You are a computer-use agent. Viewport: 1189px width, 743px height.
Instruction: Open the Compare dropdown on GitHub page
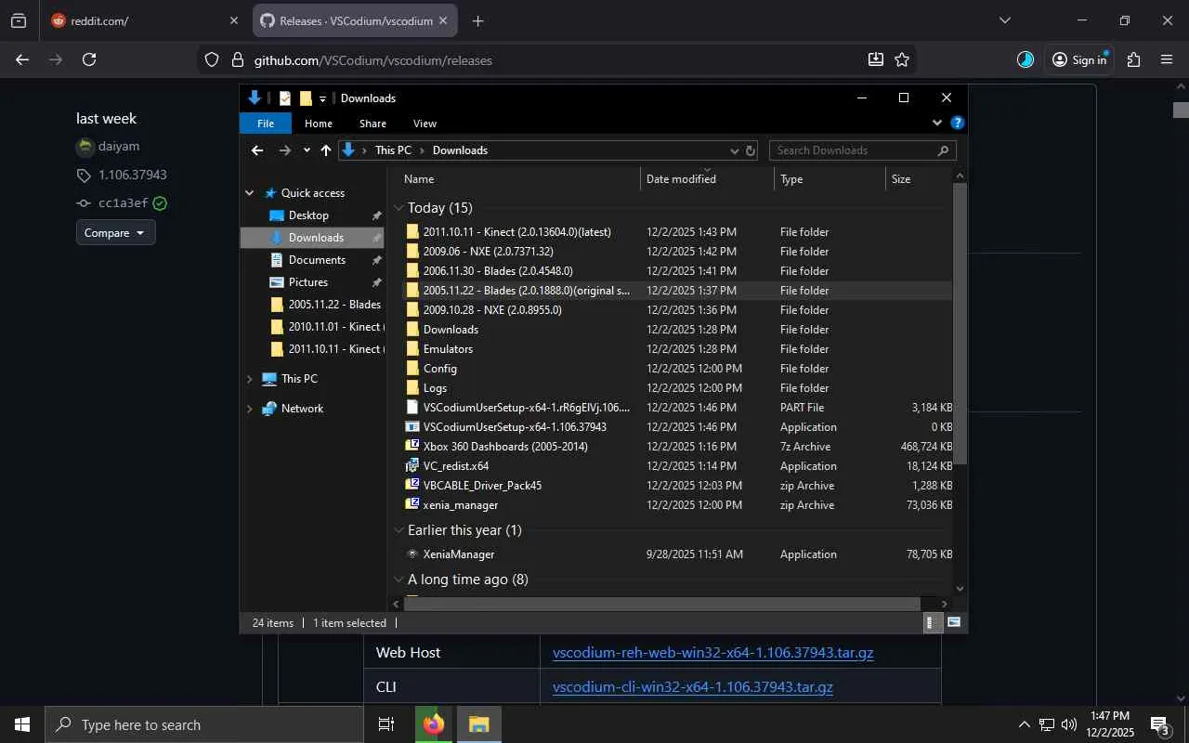tap(115, 233)
